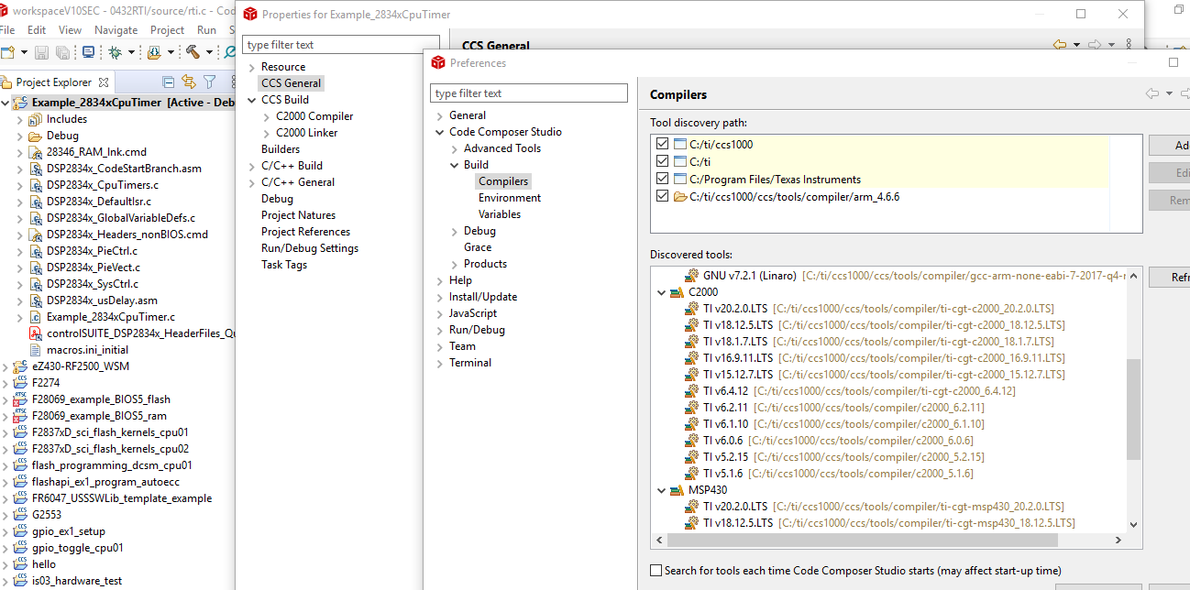The image size is (1190, 590).
Task: Open Run/Debug Settings property page
Action: click(310, 248)
